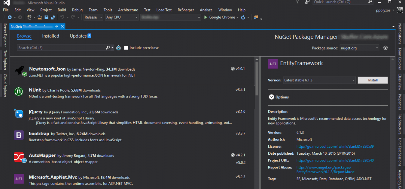405x189 pixels.
Task: Open the Properties side panel
Action: tap(400, 102)
